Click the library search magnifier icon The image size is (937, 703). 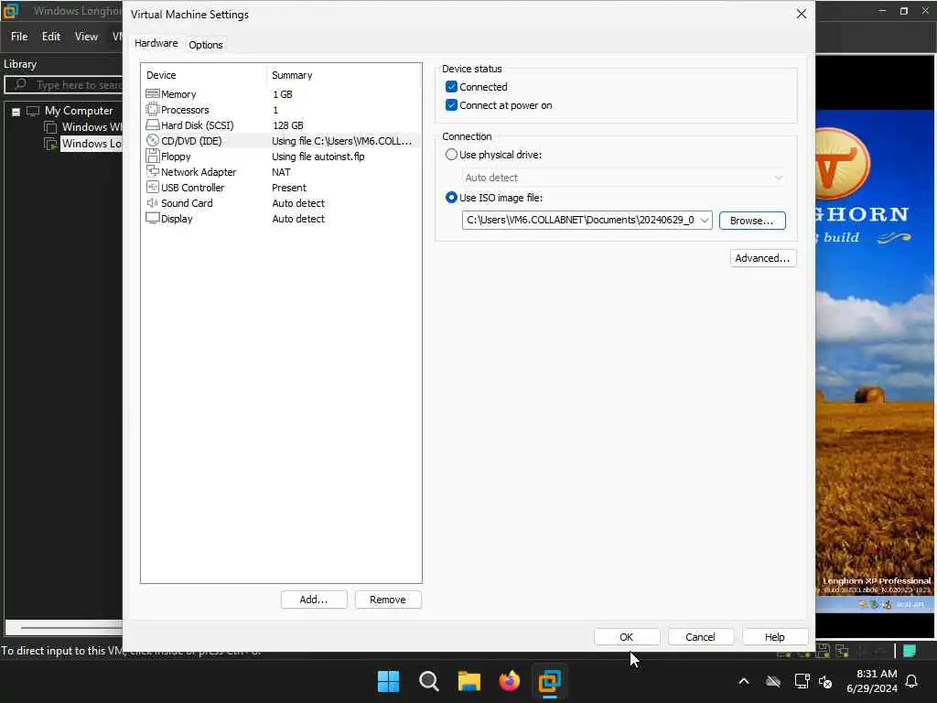tap(20, 84)
